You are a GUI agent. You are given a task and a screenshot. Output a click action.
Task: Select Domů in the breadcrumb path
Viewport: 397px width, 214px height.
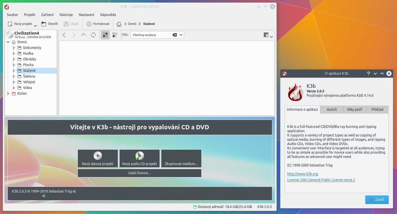point(132,24)
